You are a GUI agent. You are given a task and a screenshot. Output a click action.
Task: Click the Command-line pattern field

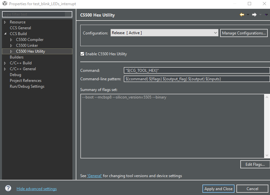coord(197,79)
